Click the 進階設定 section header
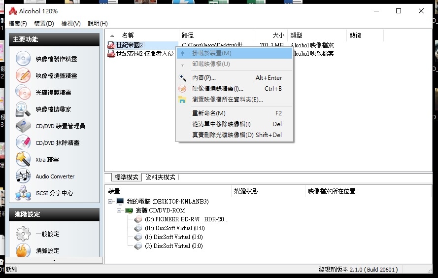The height and width of the screenshot is (278, 438). point(54,214)
